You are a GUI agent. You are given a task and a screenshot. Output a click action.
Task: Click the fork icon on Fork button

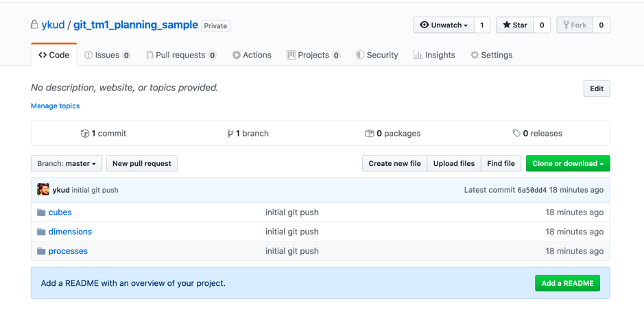tap(566, 25)
